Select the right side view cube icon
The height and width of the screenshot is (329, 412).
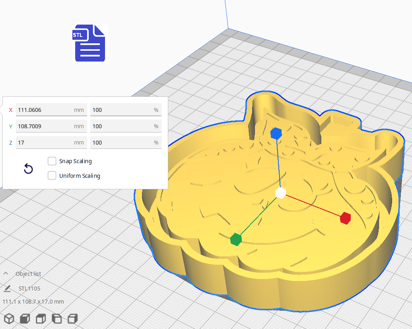72,319
